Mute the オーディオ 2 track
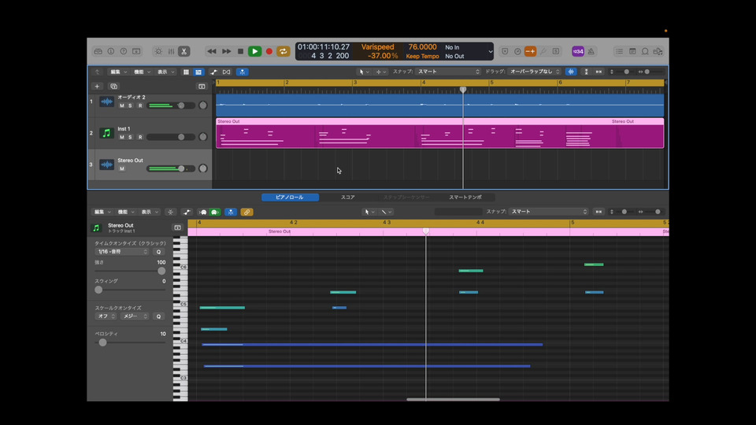The height and width of the screenshot is (425, 756). (121, 105)
